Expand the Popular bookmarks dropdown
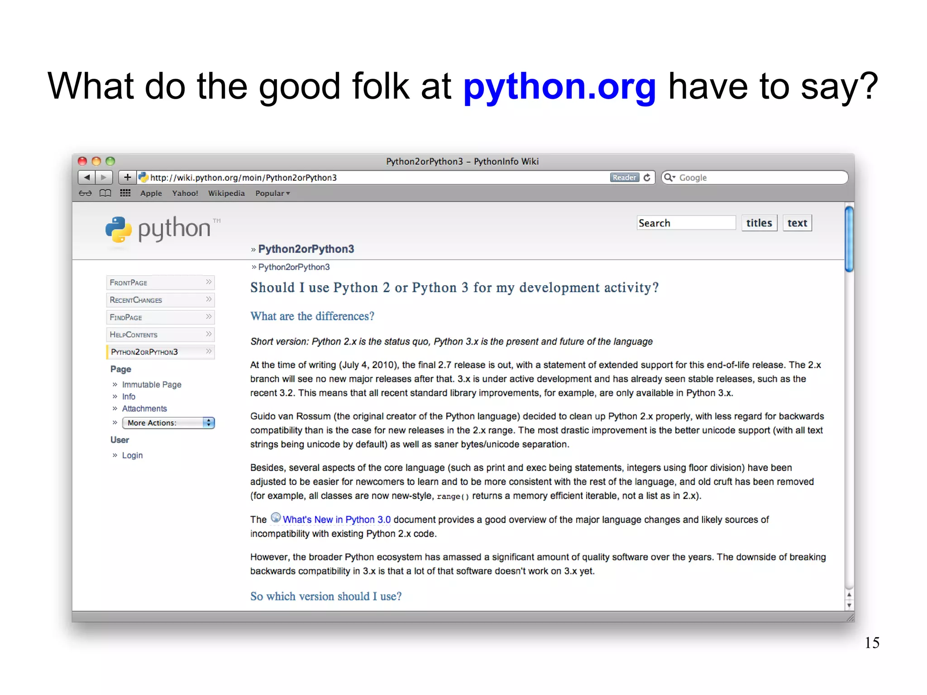This screenshot has width=927, height=695. [272, 193]
